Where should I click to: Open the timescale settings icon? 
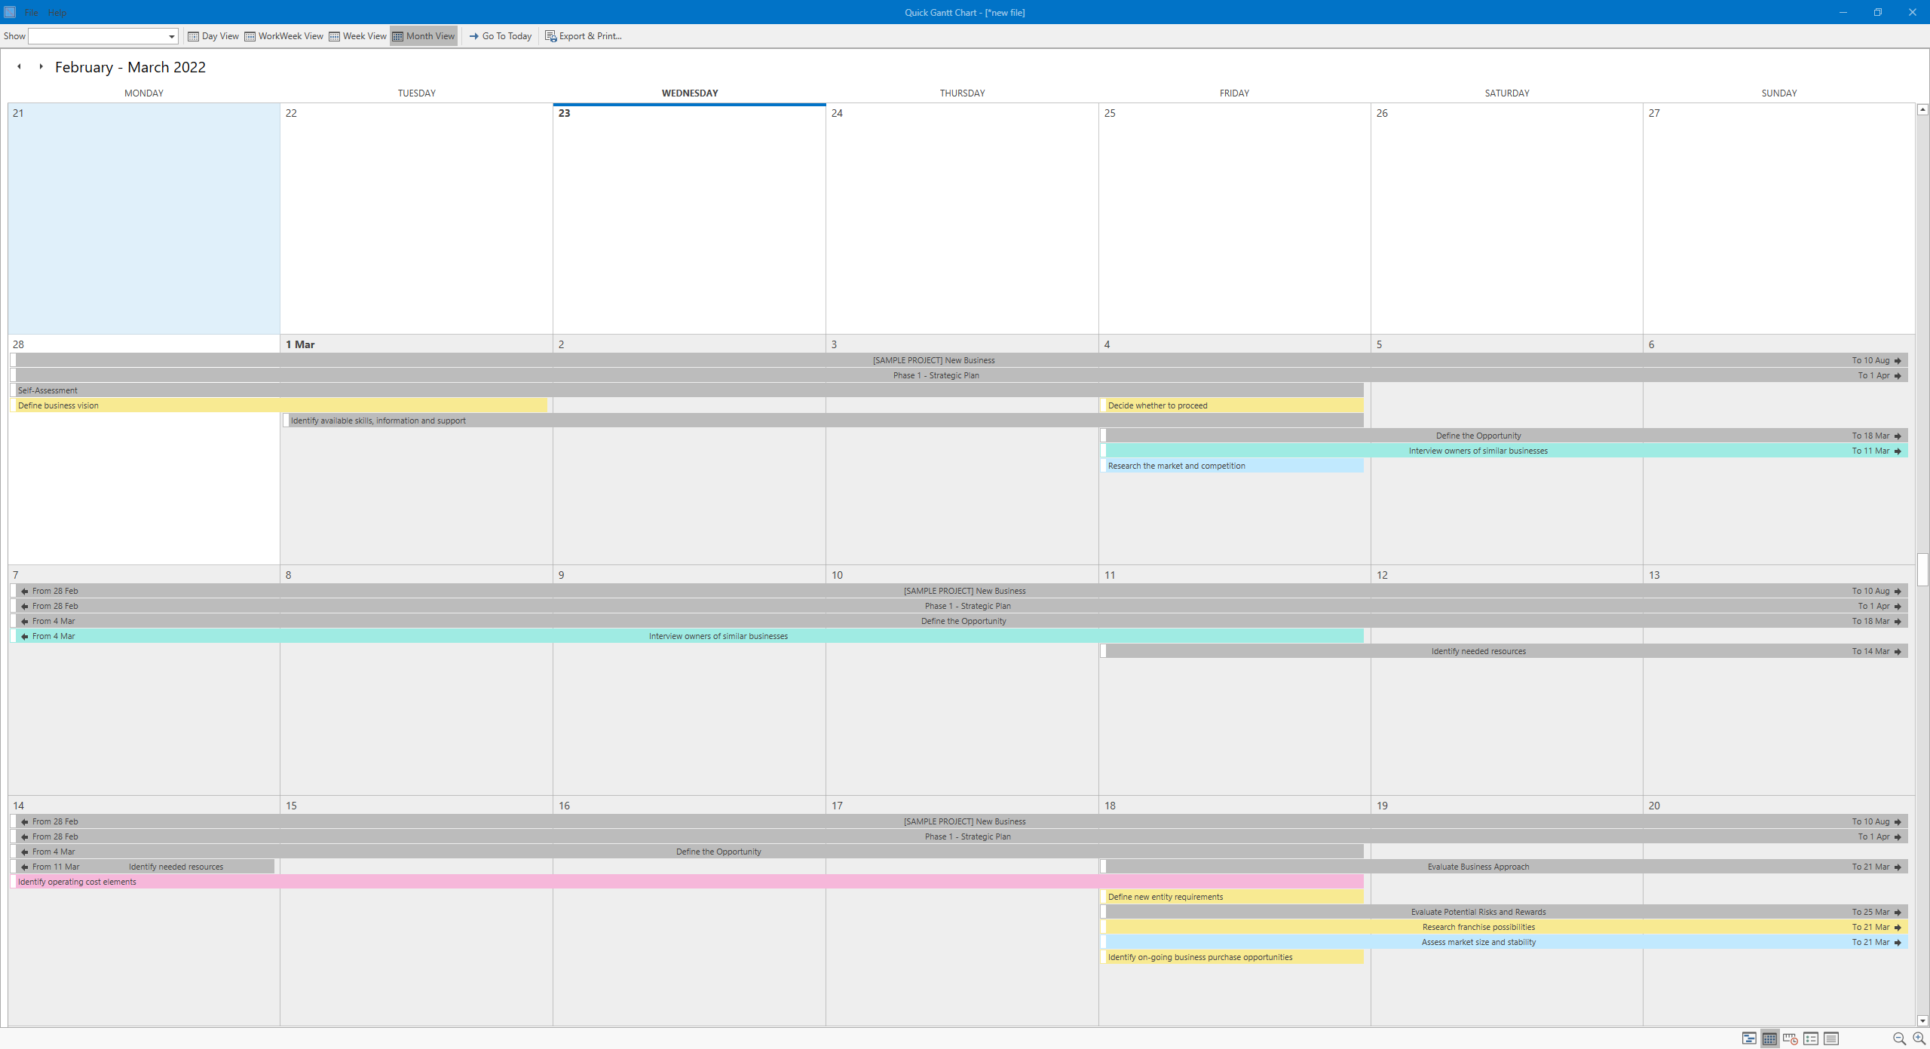[1790, 1039]
